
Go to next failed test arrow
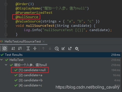coord(50,48)
